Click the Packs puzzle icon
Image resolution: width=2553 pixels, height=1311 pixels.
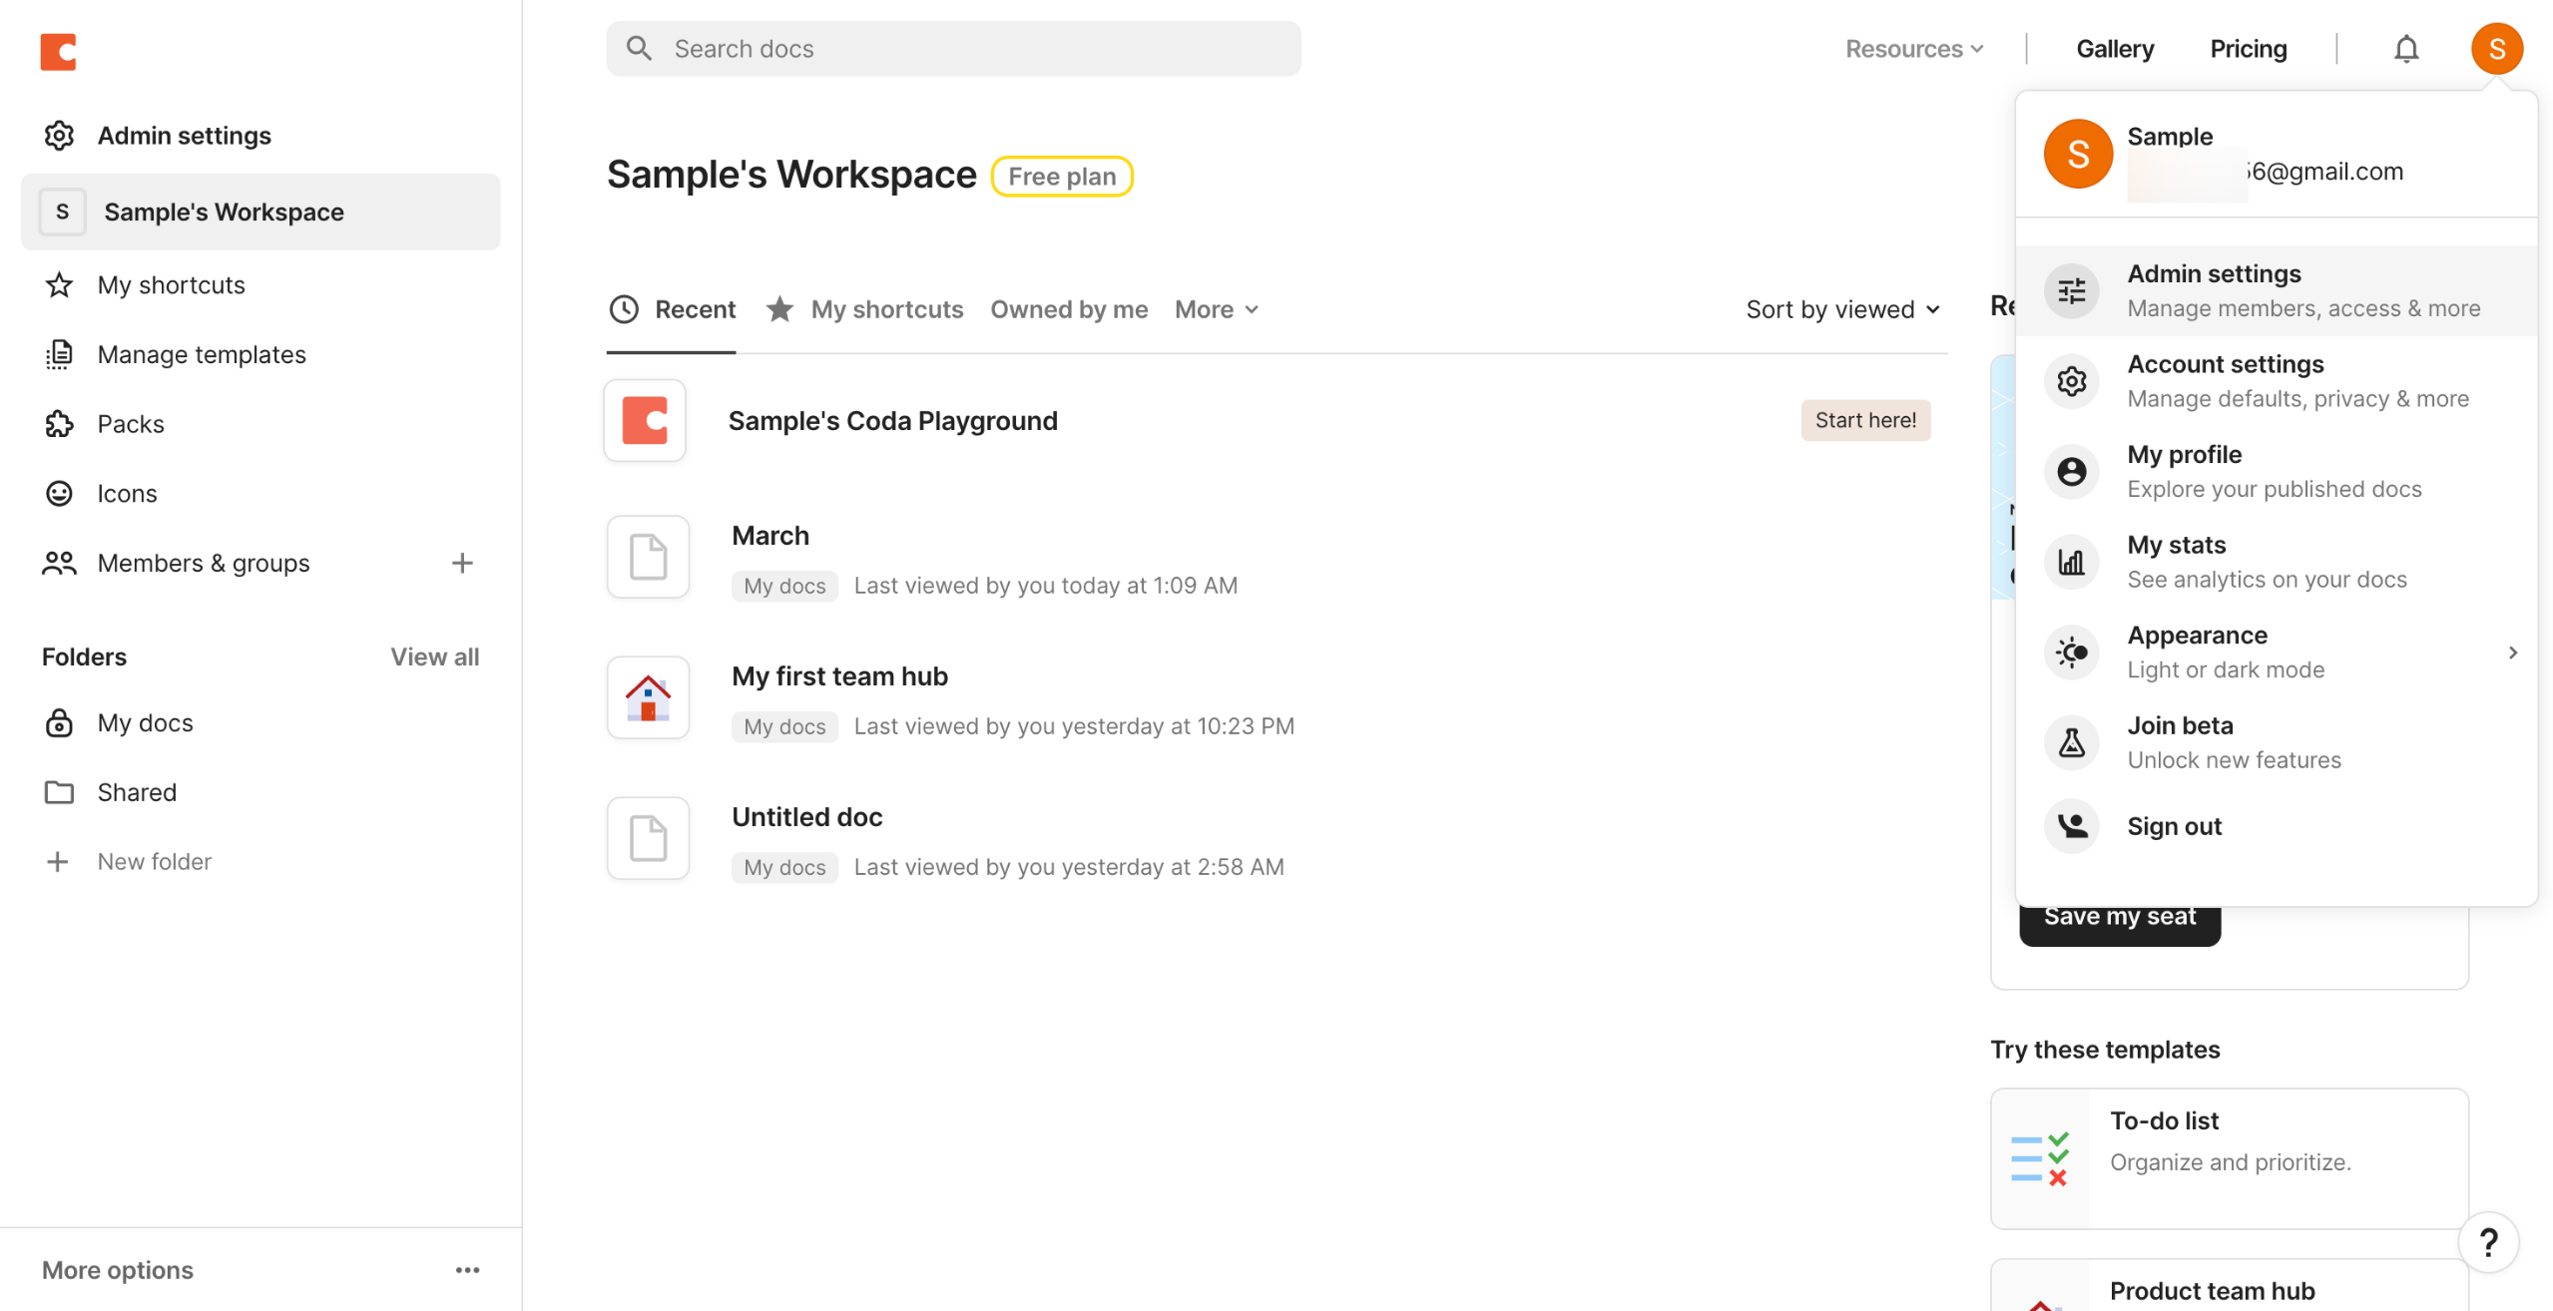click(59, 424)
